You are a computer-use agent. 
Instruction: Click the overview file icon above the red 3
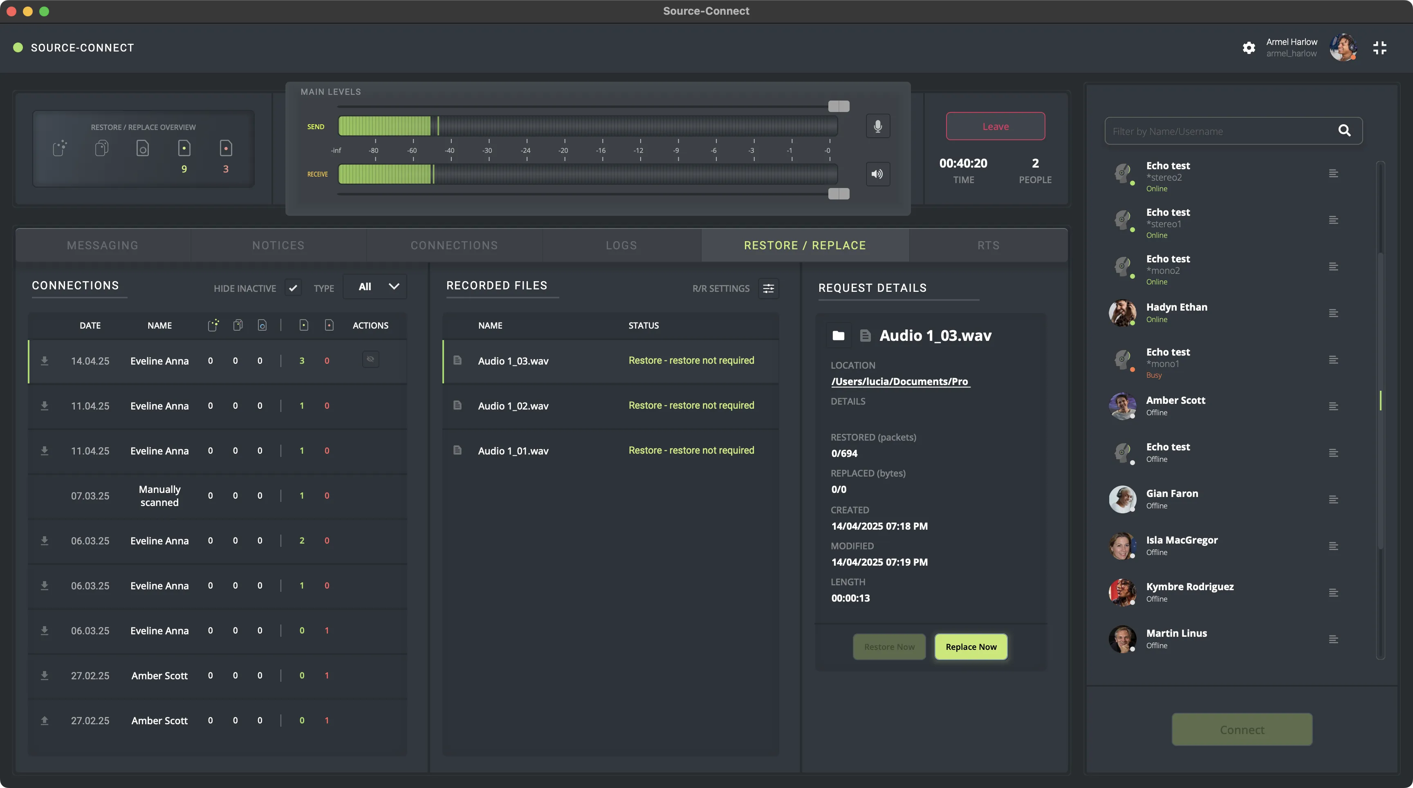point(226,148)
